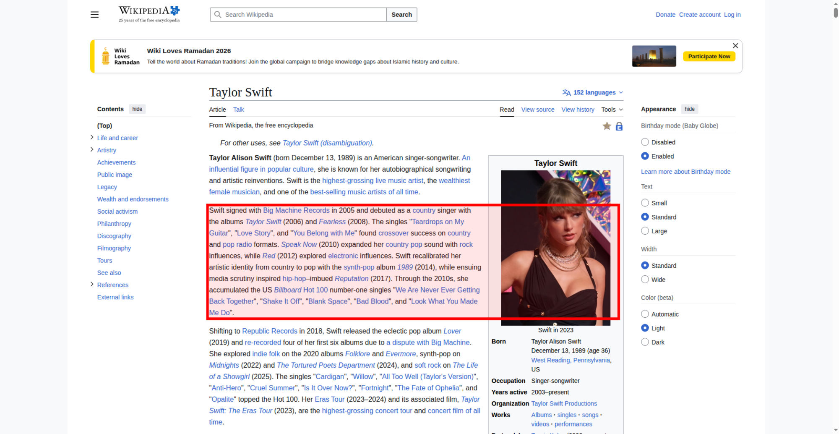The image size is (839, 434).
Task: Click the Ramadan banner photo thumbnail
Action: point(654,56)
